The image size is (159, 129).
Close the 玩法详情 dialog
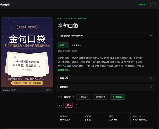point(153,4)
